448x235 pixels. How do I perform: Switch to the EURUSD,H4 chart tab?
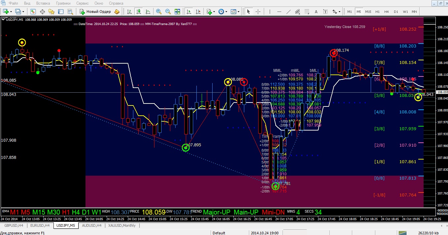[x=40, y=225]
